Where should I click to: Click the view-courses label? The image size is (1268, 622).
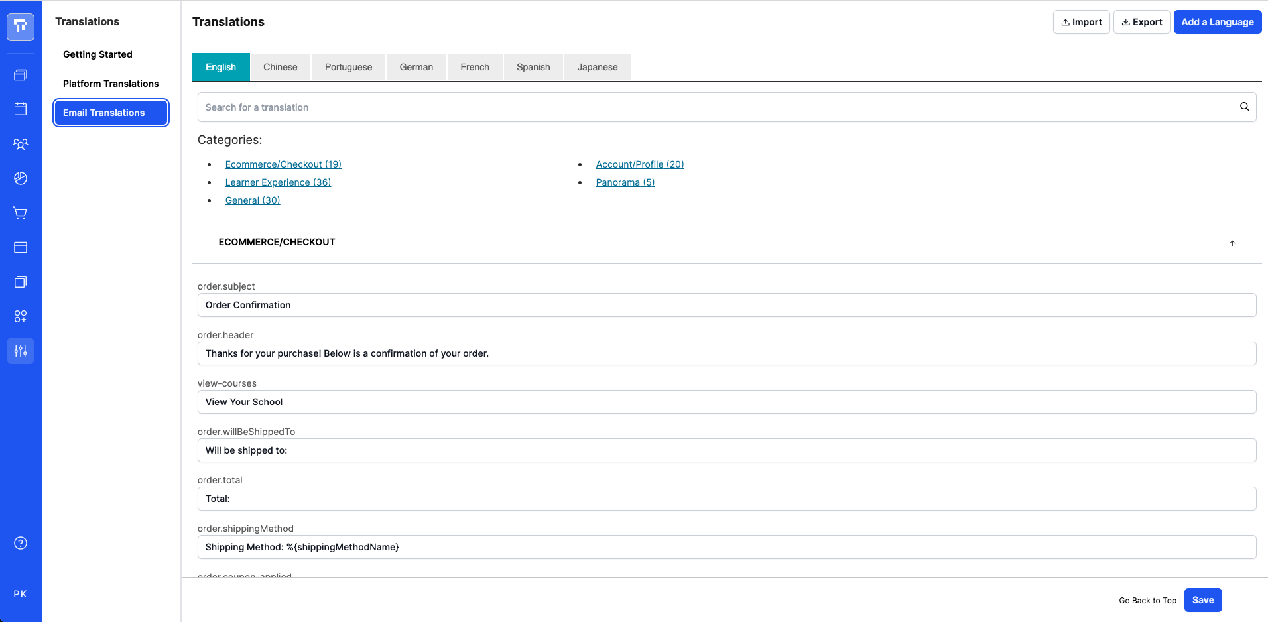click(227, 383)
